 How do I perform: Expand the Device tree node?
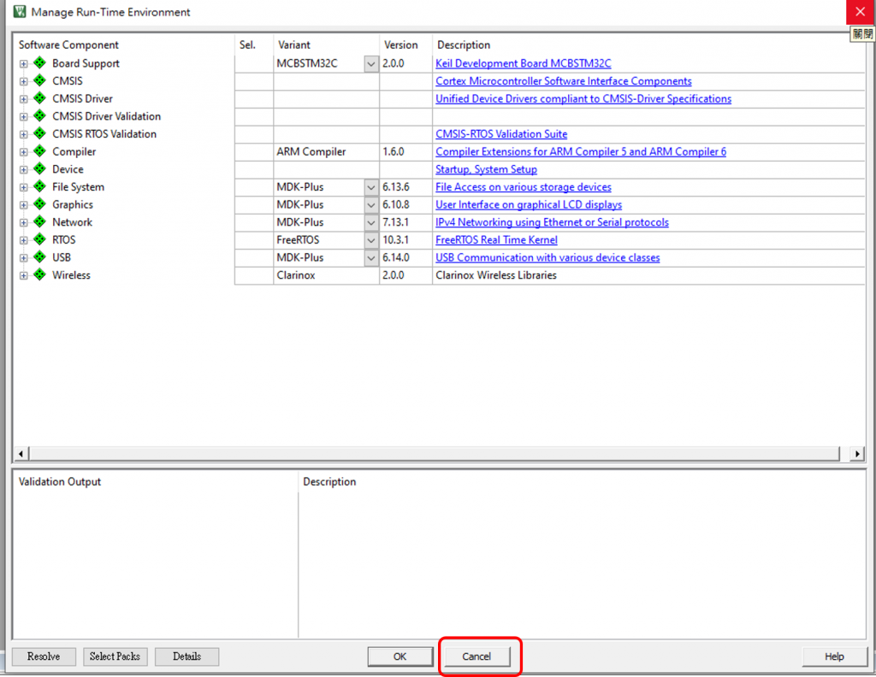[23, 169]
